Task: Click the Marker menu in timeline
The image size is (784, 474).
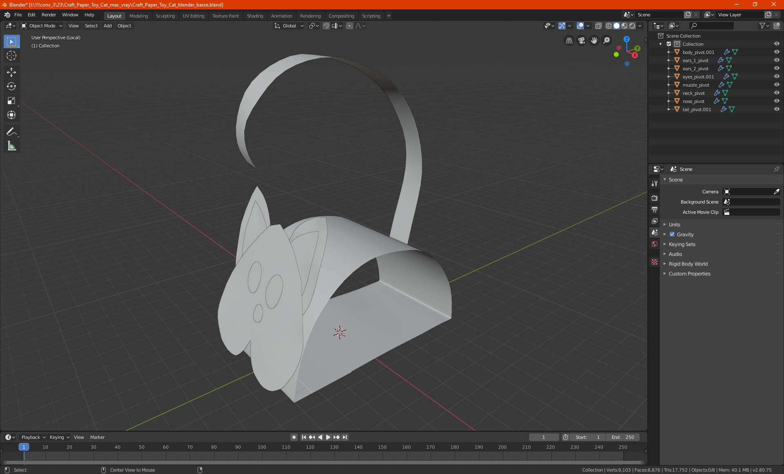Action: pyautogui.click(x=97, y=437)
